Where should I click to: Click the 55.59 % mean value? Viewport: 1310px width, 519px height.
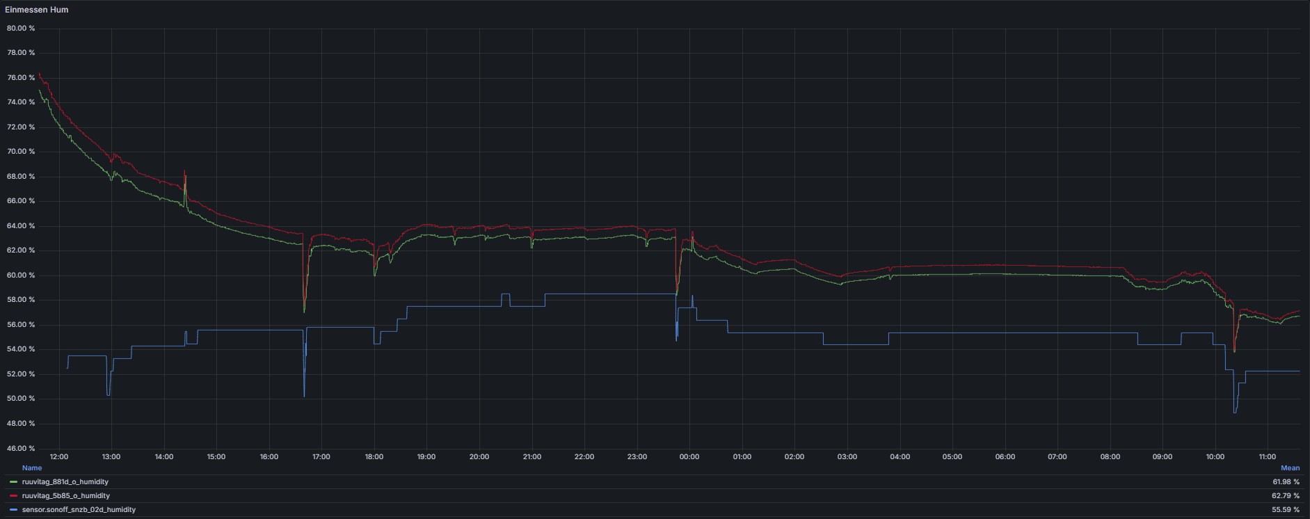pos(1286,510)
